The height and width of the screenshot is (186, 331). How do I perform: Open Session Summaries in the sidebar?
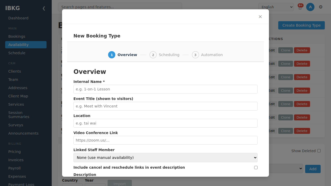tap(26, 115)
